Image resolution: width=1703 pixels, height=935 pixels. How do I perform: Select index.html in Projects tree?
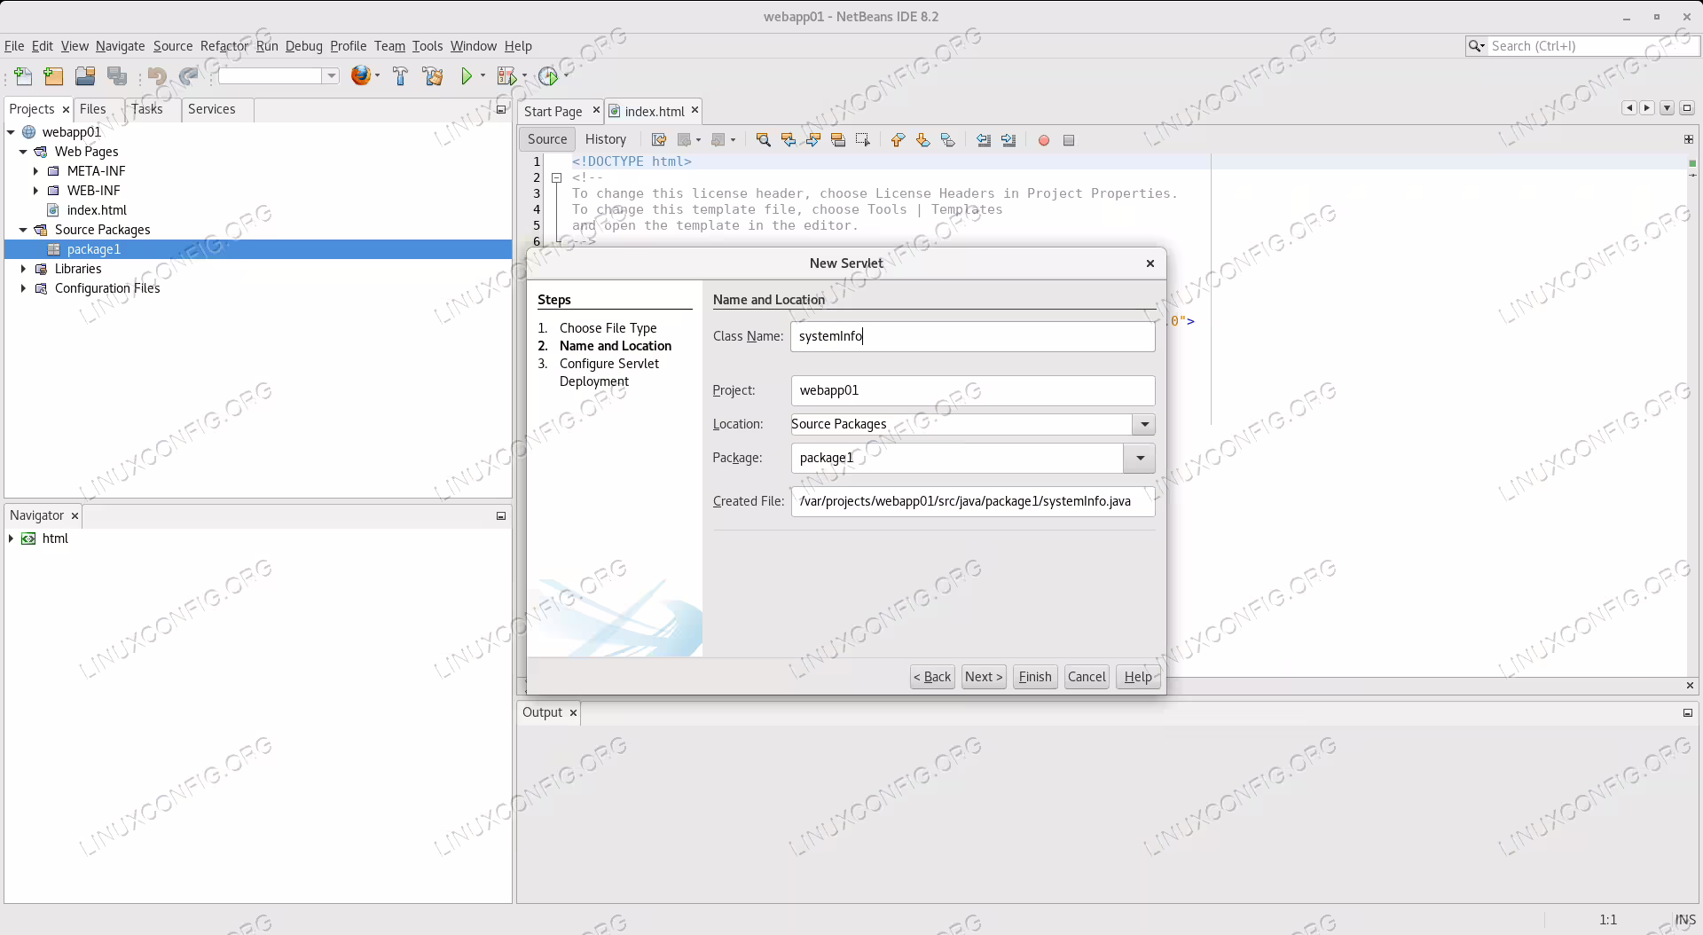tap(97, 210)
